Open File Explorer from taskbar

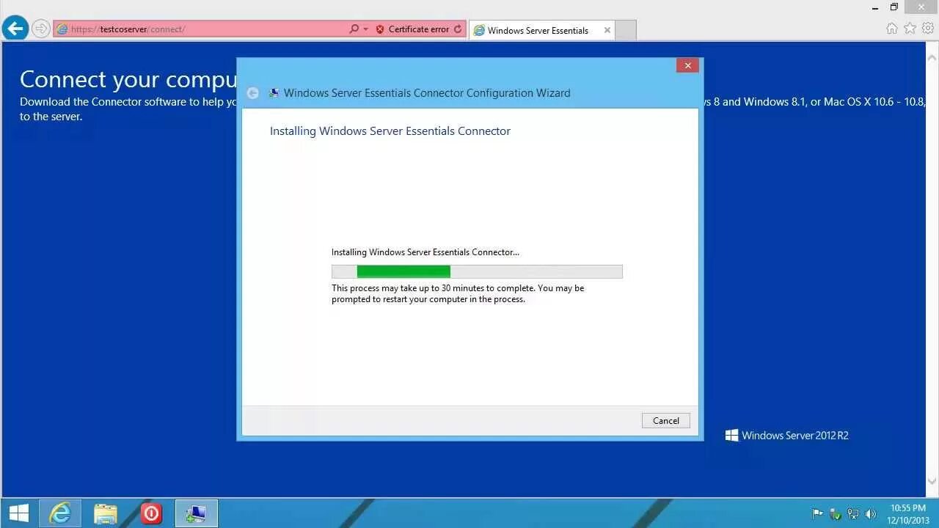coord(106,513)
